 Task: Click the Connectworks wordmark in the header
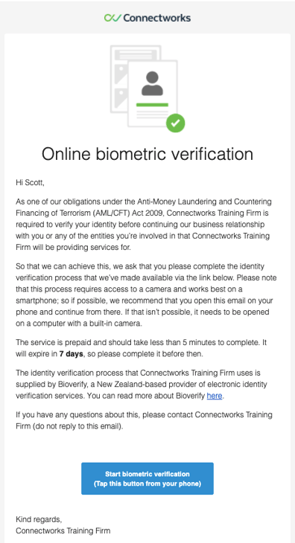click(156, 18)
